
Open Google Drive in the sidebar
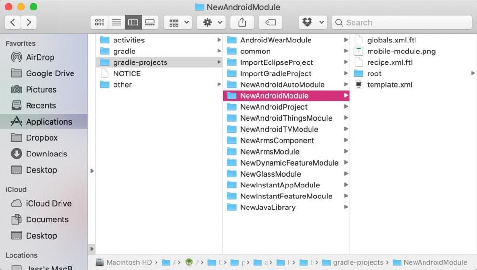pyautogui.click(x=44, y=73)
